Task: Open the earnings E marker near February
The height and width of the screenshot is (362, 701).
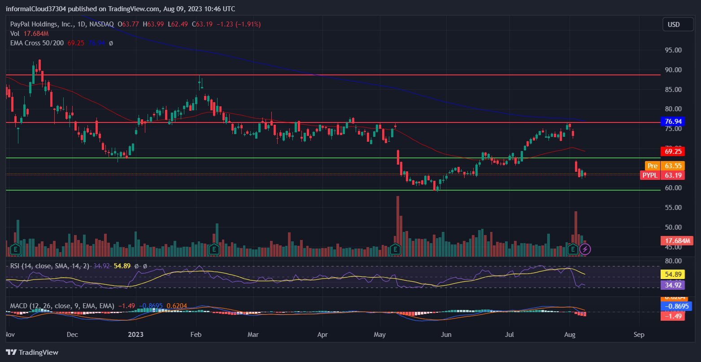Action: tap(213, 249)
